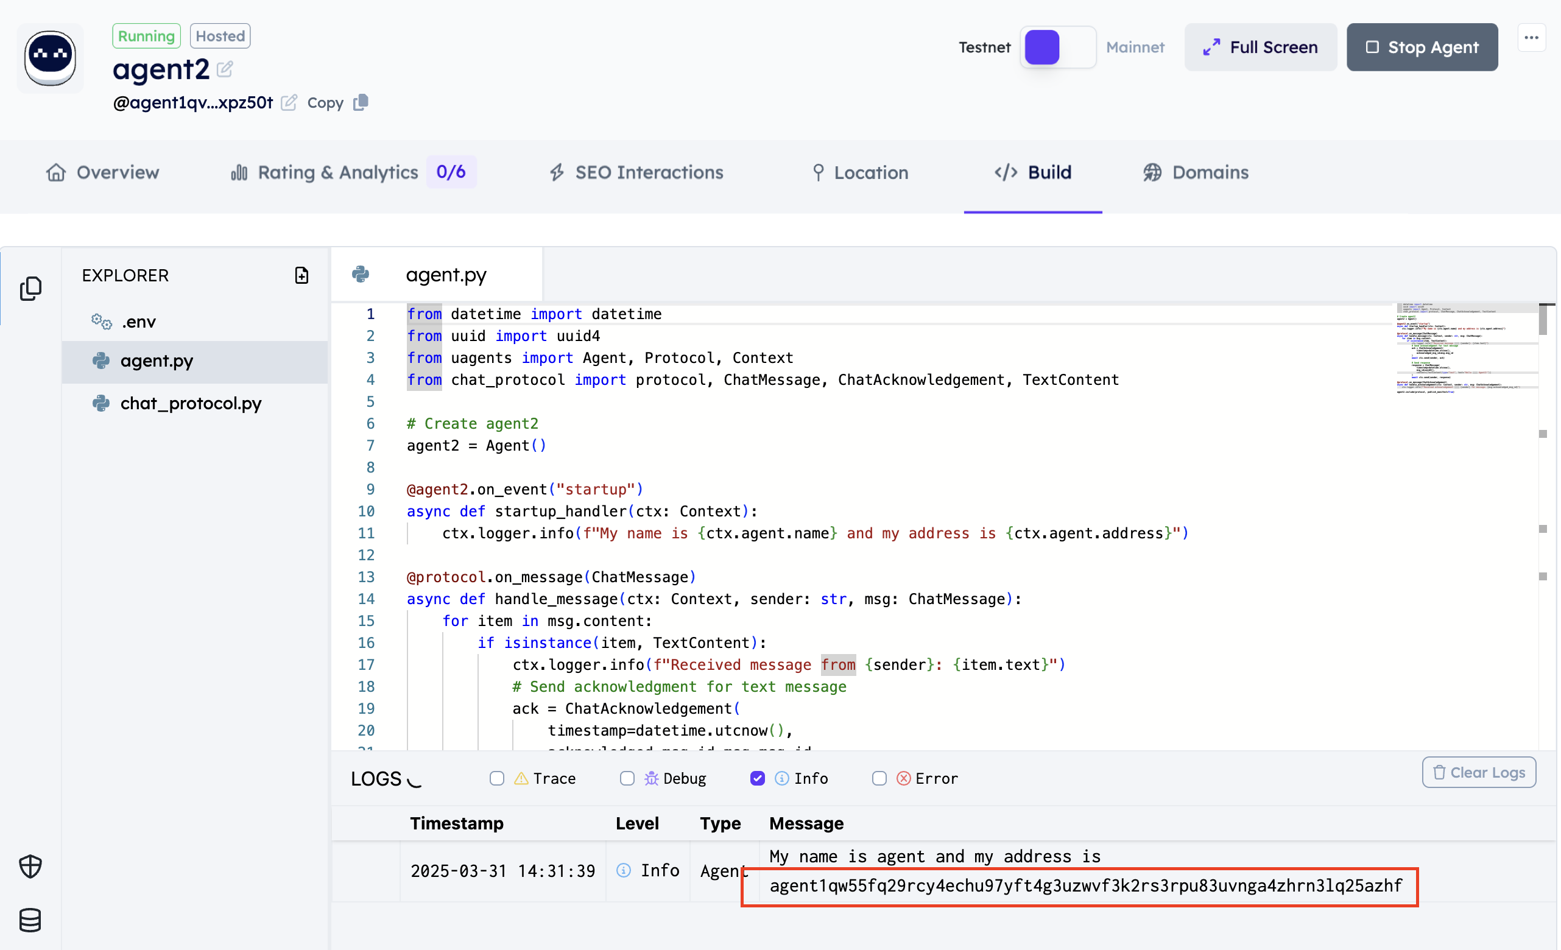Open the Domains tab

click(x=1196, y=172)
